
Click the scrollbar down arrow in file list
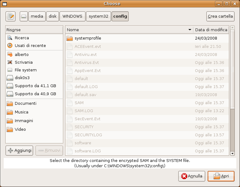[232, 153]
